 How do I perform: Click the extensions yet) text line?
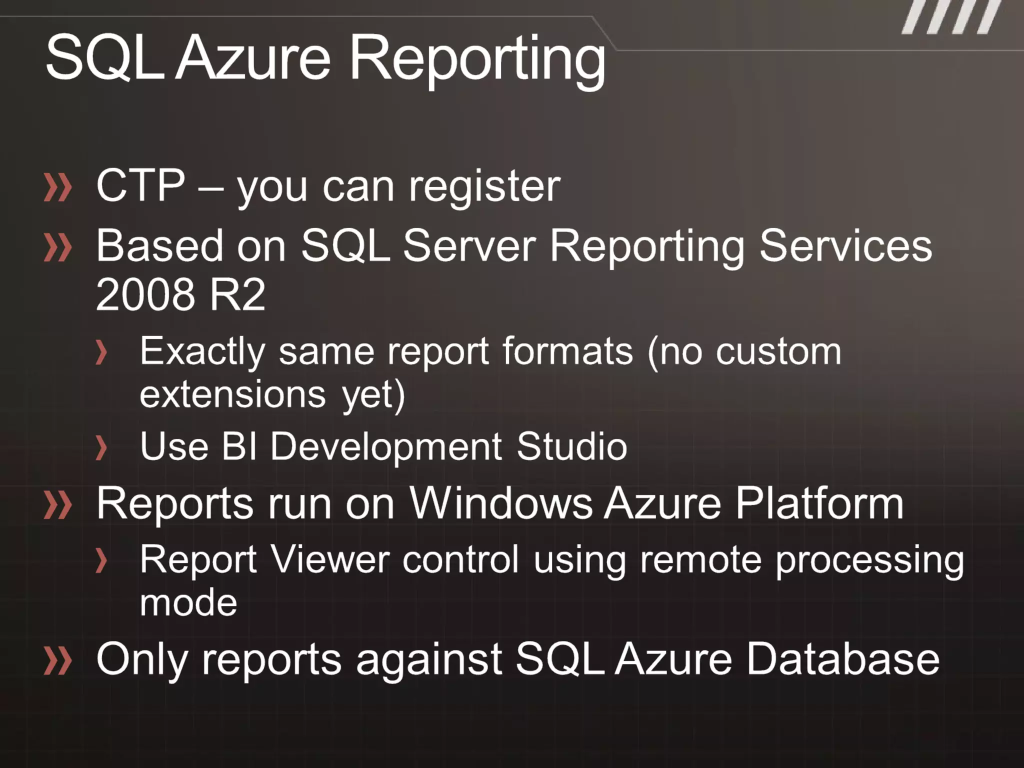[272, 395]
